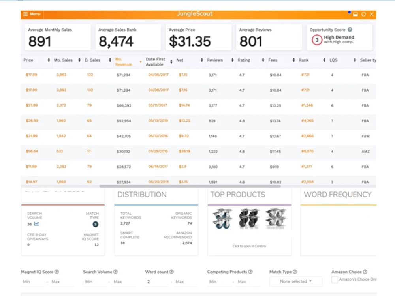Click the JungleScout refresh icon

(363, 14)
